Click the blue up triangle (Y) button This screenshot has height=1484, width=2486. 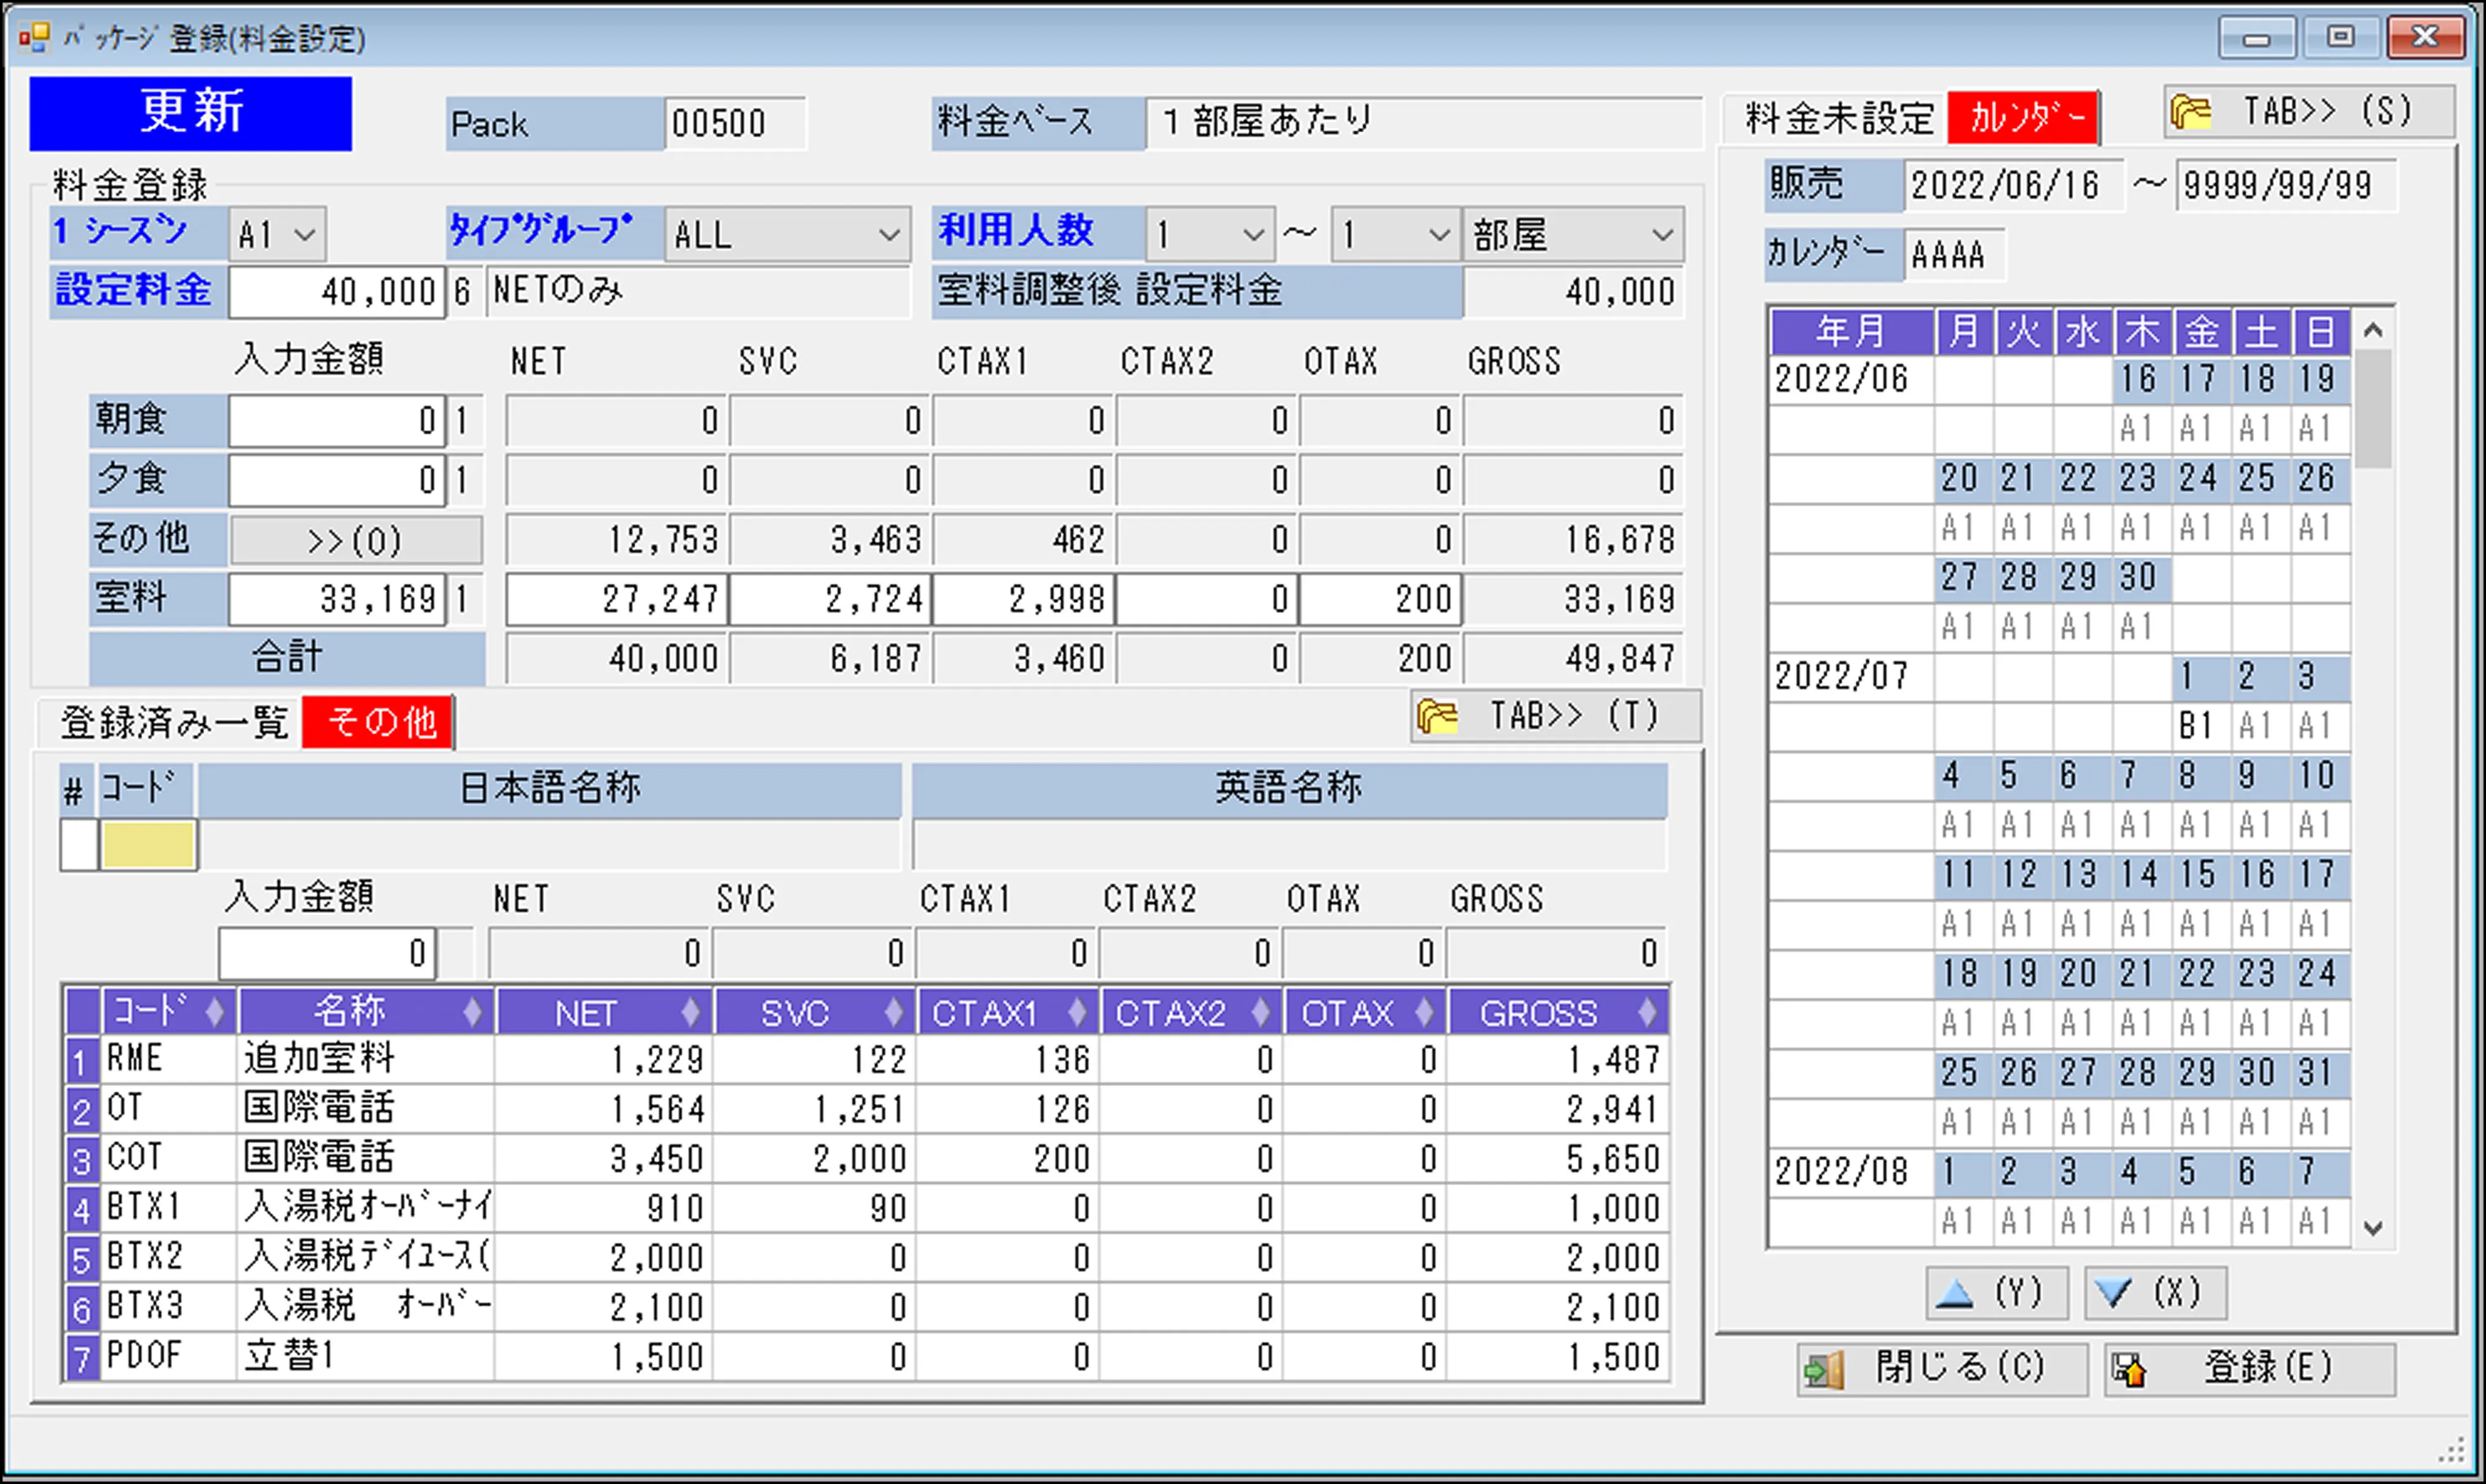coord(1955,1294)
